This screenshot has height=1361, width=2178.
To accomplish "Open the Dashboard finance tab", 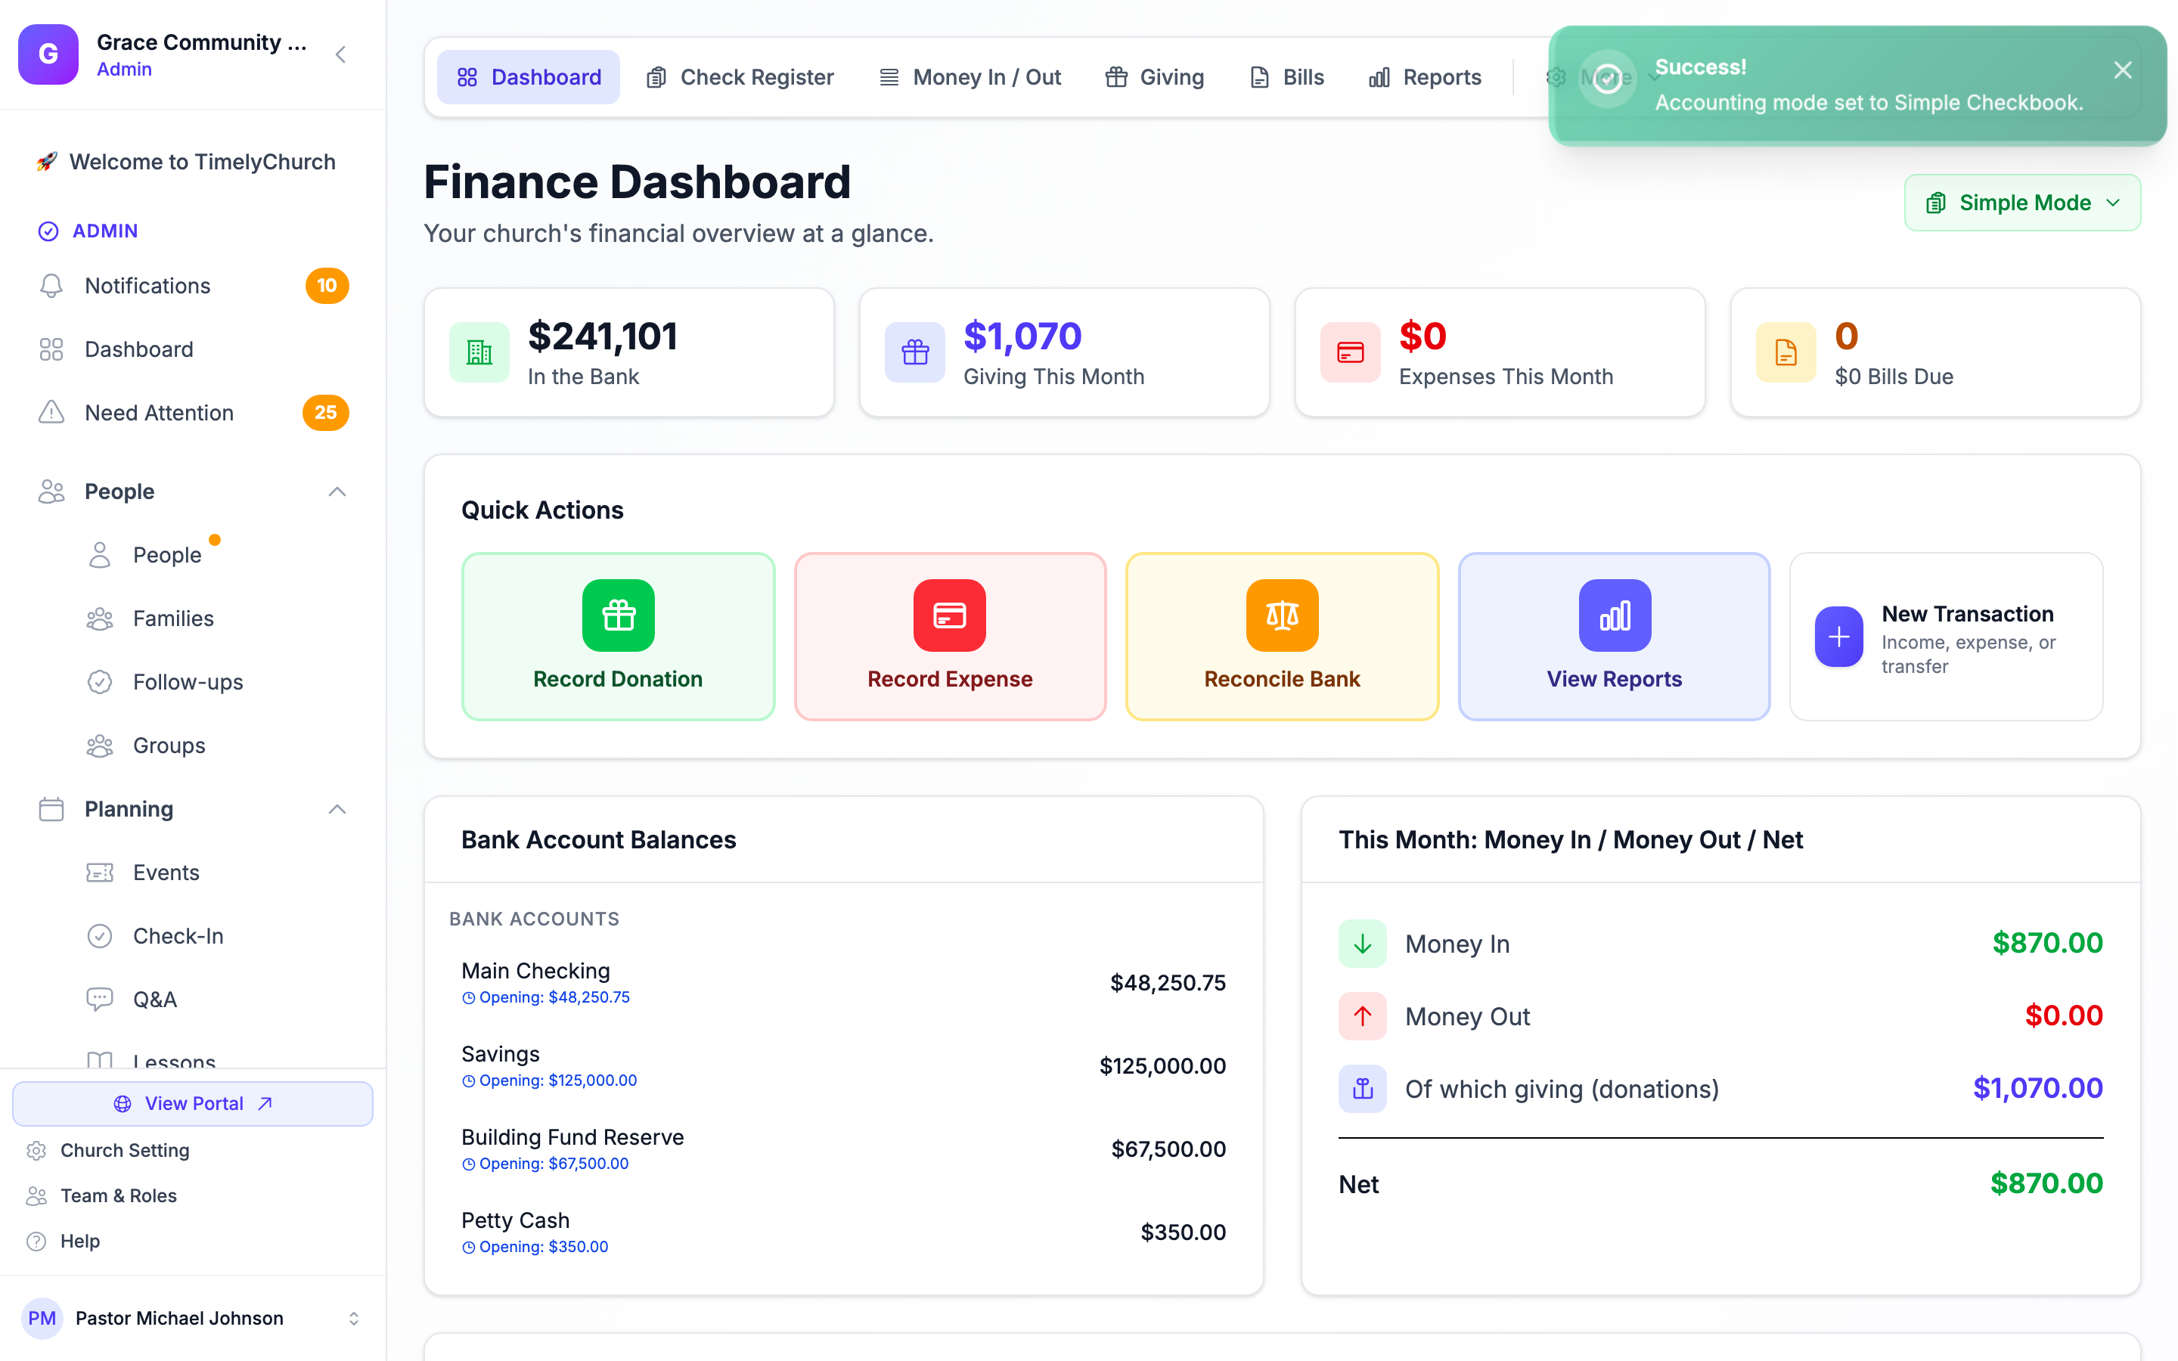I will [x=529, y=77].
